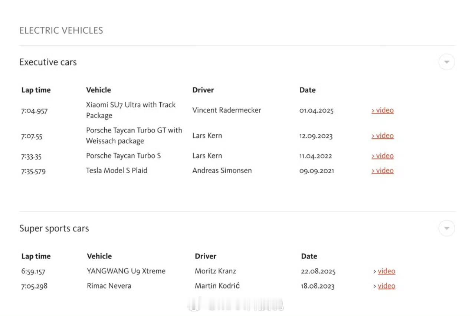Screen dimensions: 472x316
Task: Collapse the Executive cars section
Action: click(446, 62)
